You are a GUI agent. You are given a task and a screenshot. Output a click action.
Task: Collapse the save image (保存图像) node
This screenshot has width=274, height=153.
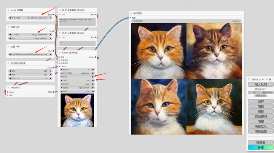[x=131, y=13]
